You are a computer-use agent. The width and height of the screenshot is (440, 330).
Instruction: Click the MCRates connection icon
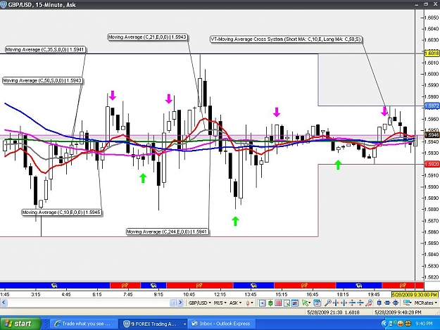[407, 303]
